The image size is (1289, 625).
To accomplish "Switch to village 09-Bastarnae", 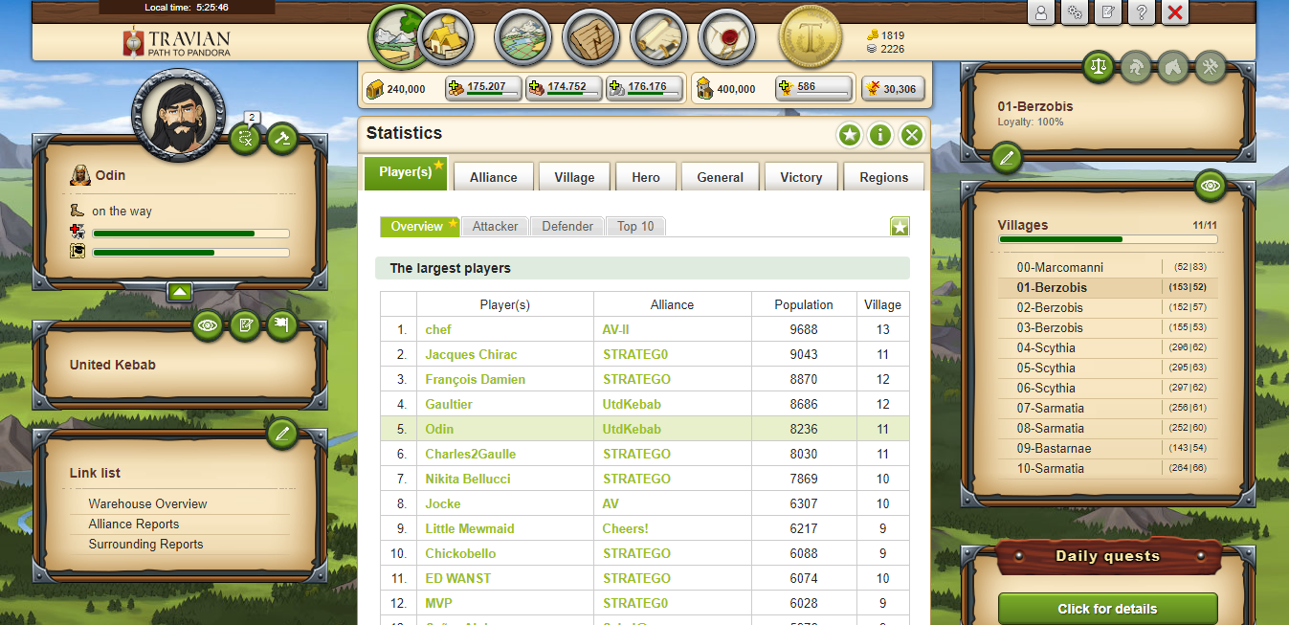I will click(x=1054, y=448).
